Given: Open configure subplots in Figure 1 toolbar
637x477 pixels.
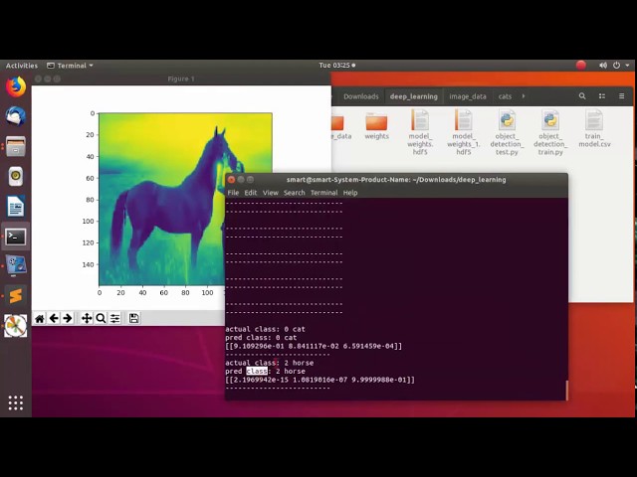Looking at the screenshot, I should click(x=115, y=318).
